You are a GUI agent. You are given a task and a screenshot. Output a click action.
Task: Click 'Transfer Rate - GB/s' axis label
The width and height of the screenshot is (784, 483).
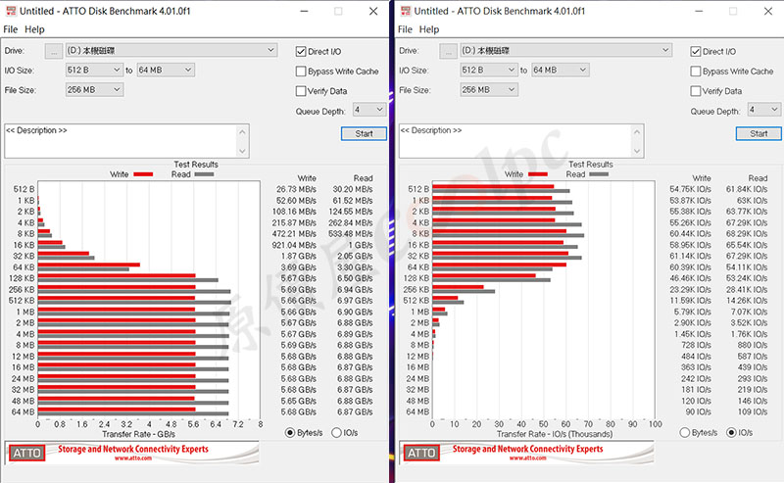tap(138, 434)
